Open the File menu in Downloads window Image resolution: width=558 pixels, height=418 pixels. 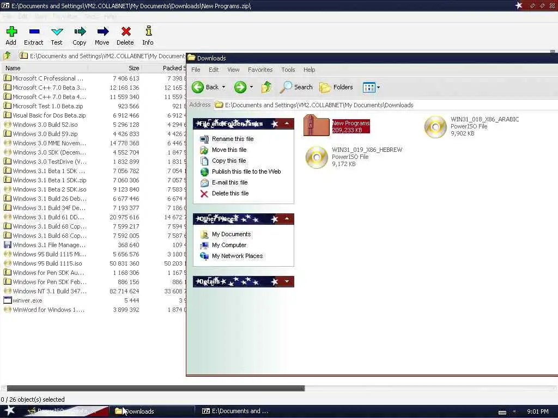(196, 70)
